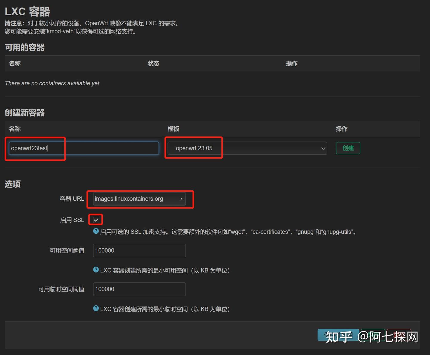Viewport: 430px width, 355px height.
Task: Select the text inside the container name box
Action: coord(30,148)
